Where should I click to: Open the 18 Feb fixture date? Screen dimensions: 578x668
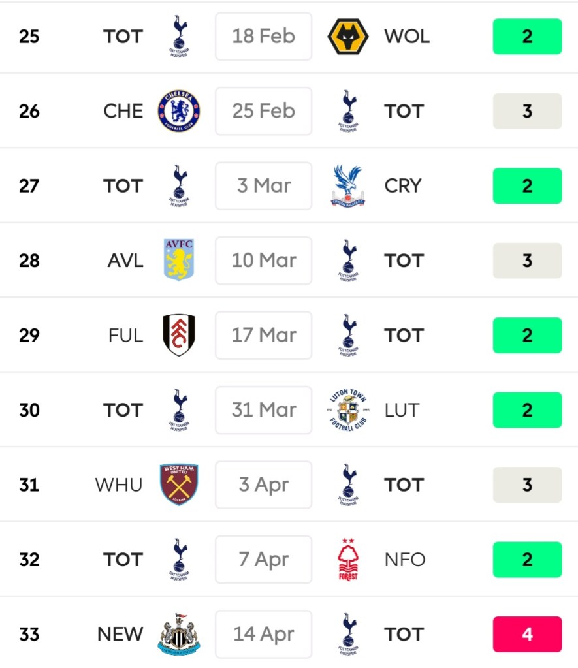point(264,37)
